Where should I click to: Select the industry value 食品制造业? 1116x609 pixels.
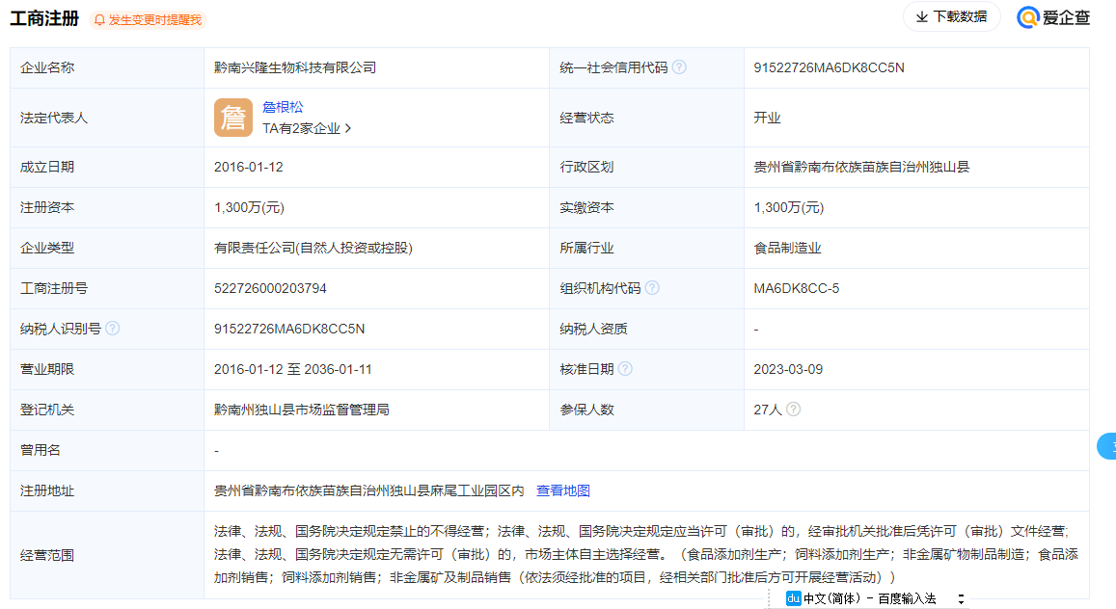click(787, 248)
